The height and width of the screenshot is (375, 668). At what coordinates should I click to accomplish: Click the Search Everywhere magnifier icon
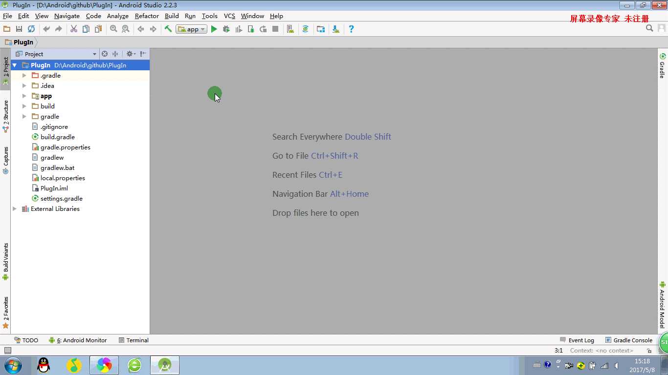click(x=649, y=28)
